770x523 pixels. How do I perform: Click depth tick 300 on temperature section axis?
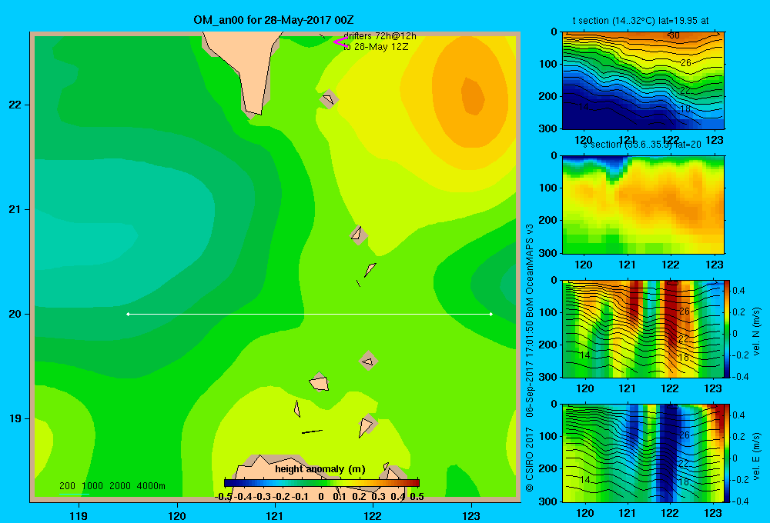click(548, 128)
